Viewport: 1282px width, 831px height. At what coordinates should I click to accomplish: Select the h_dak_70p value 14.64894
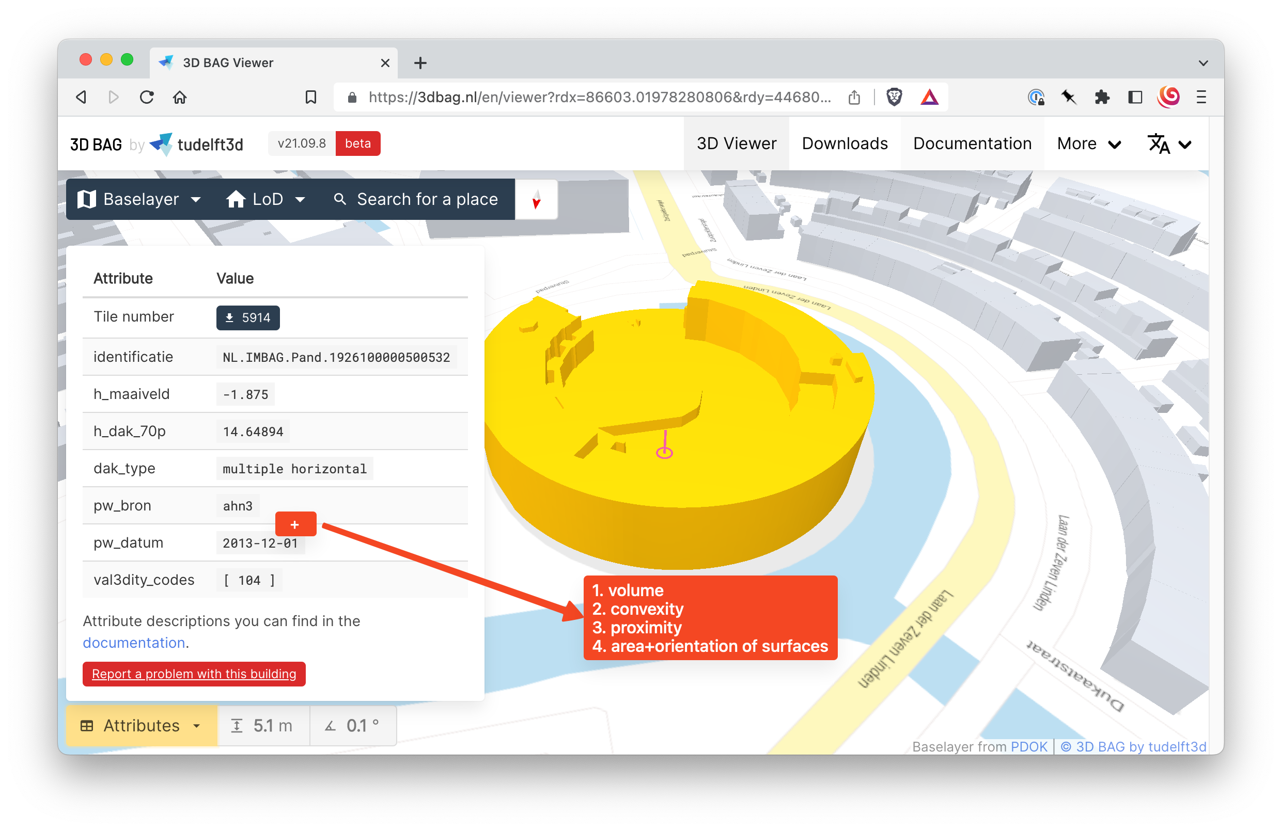pyautogui.click(x=253, y=432)
